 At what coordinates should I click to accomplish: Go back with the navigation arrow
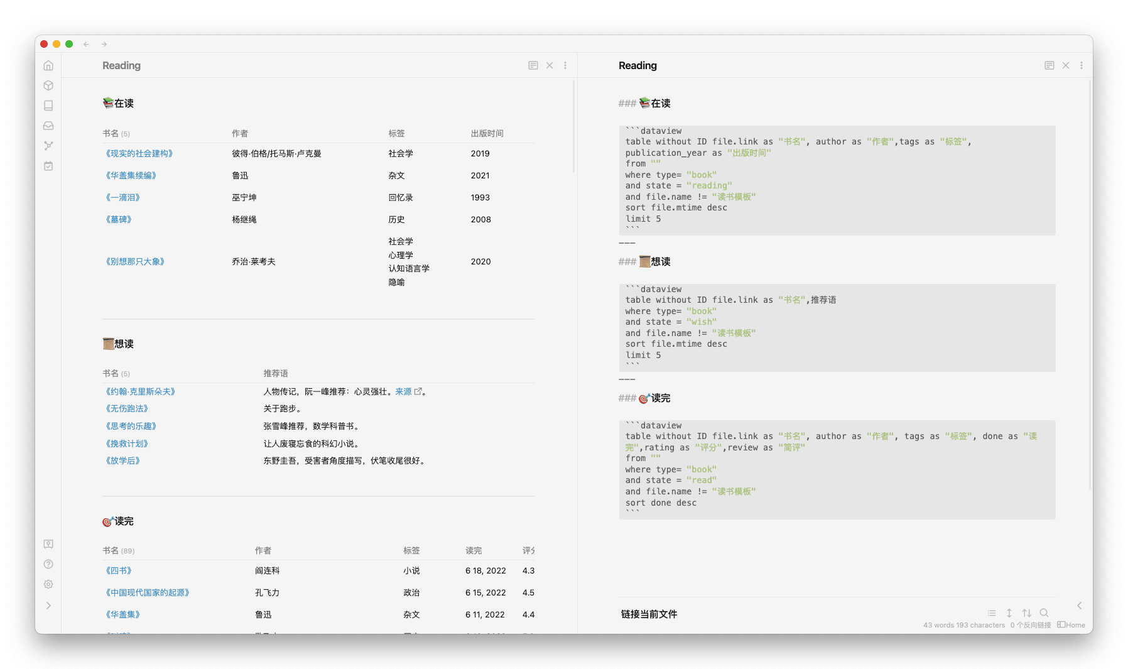coord(86,44)
